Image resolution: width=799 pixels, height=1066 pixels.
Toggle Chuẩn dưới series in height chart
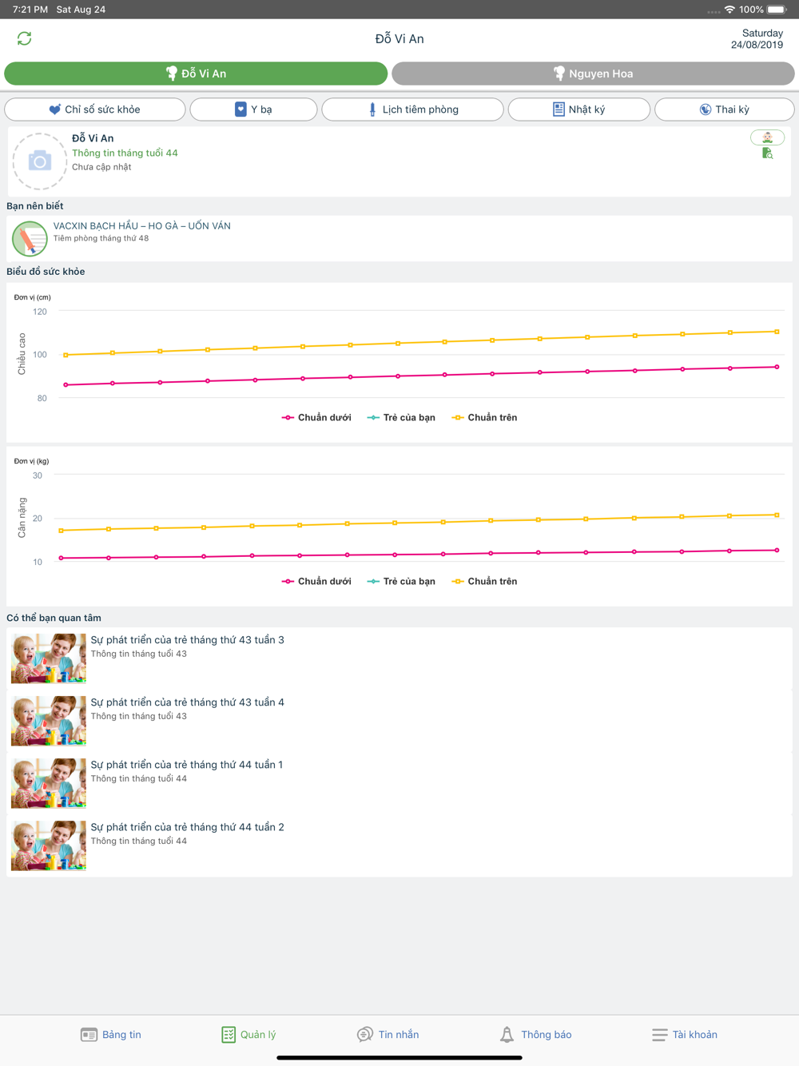(x=316, y=418)
